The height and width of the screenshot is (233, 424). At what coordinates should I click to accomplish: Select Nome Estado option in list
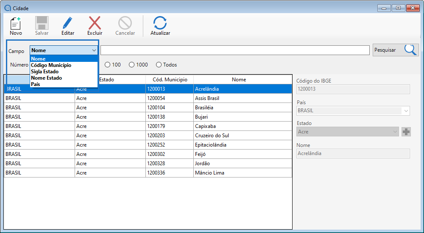(47, 78)
